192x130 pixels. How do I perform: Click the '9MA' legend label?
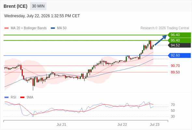point(30,97)
